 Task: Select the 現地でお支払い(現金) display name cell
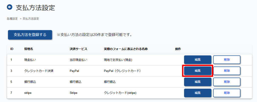pyautogui.click(x=118, y=60)
